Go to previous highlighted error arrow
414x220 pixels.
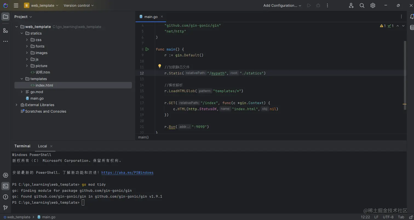tap(398, 26)
